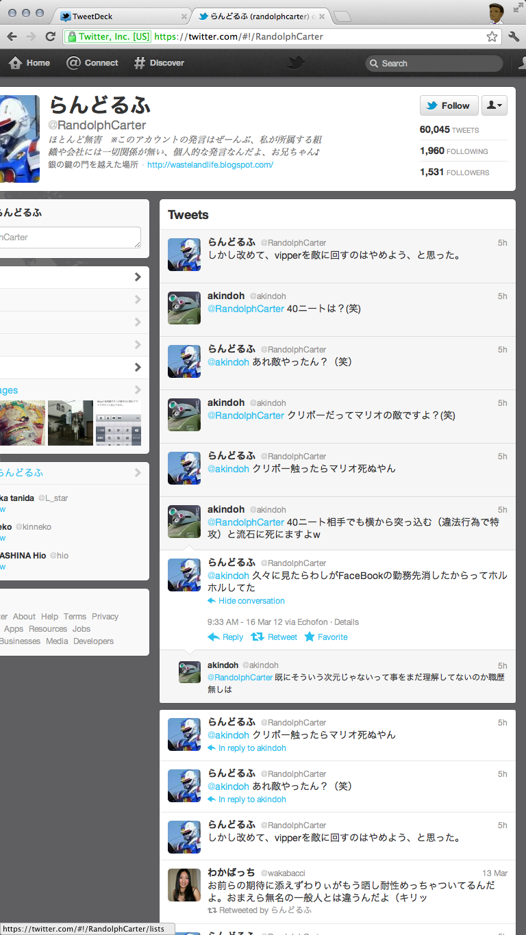Open the wastelandlife.blogspot.com link

coord(210,165)
